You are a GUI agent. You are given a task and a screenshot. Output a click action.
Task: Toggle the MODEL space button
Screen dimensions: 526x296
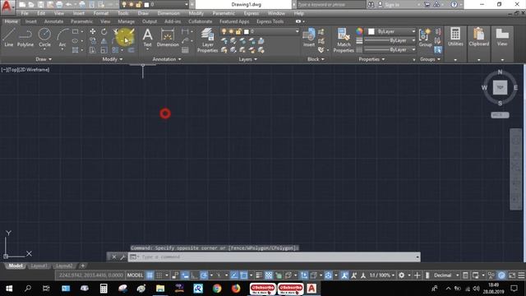(x=135, y=275)
